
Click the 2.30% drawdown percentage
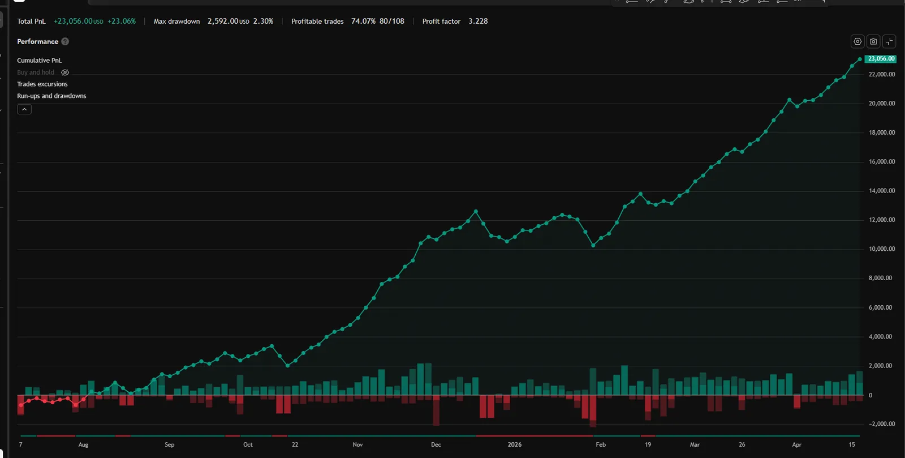pos(263,22)
